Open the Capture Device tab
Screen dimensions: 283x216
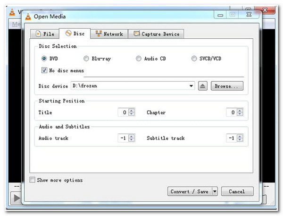[x=156, y=34]
